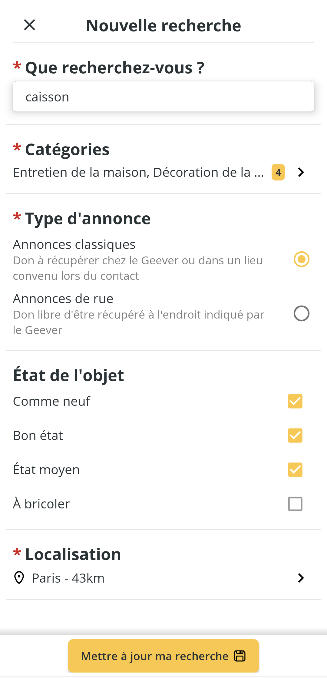Select the Annonces de rue radio button
Image resolution: width=327 pixels, height=678 pixels.
click(x=302, y=313)
